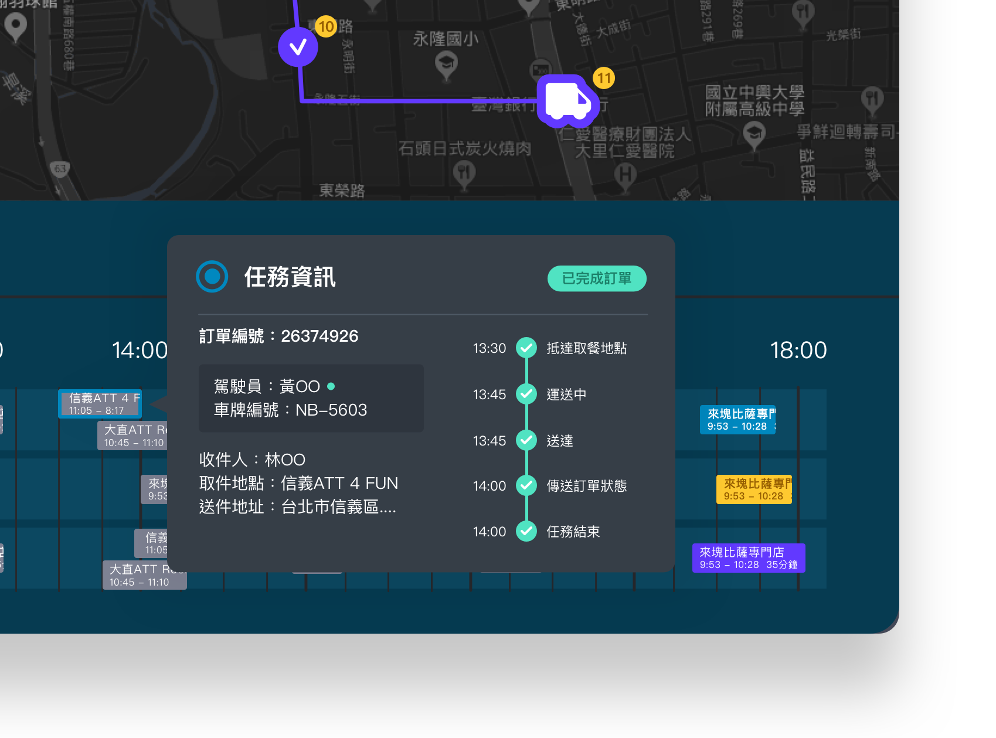This screenshot has width=996, height=738.
Task: Select the upper 大直ATT 10:45 – 11:10 block
Action: coord(132,436)
